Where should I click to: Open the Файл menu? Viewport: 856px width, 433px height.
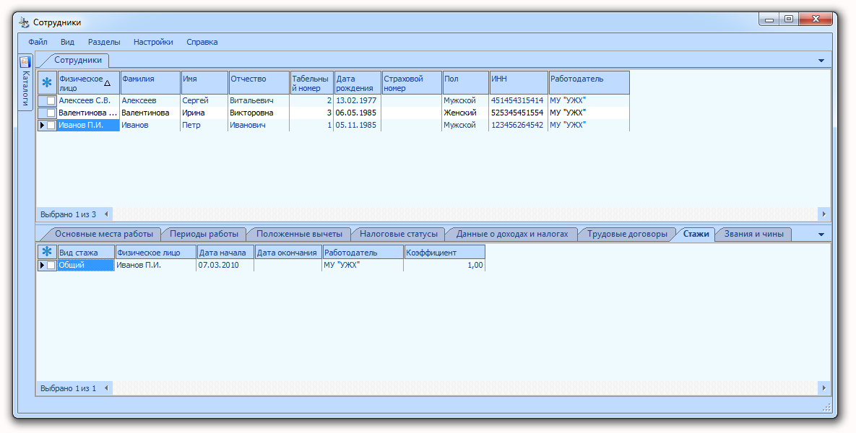[x=38, y=42]
